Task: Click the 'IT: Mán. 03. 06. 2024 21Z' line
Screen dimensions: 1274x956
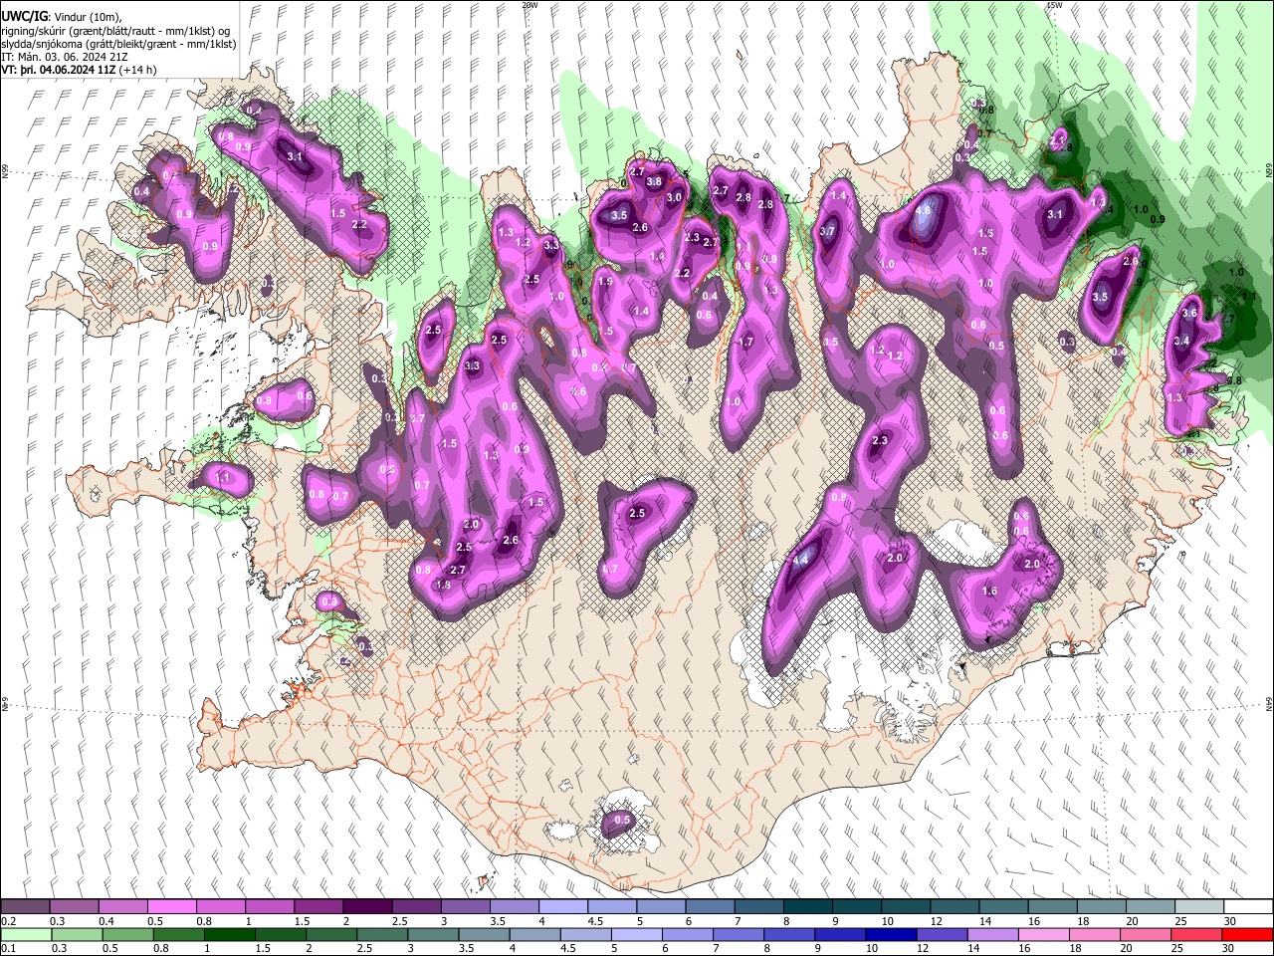Action: coord(65,57)
